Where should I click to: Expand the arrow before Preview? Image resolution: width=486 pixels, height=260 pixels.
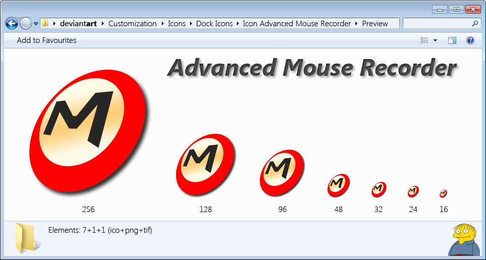pyautogui.click(x=356, y=24)
